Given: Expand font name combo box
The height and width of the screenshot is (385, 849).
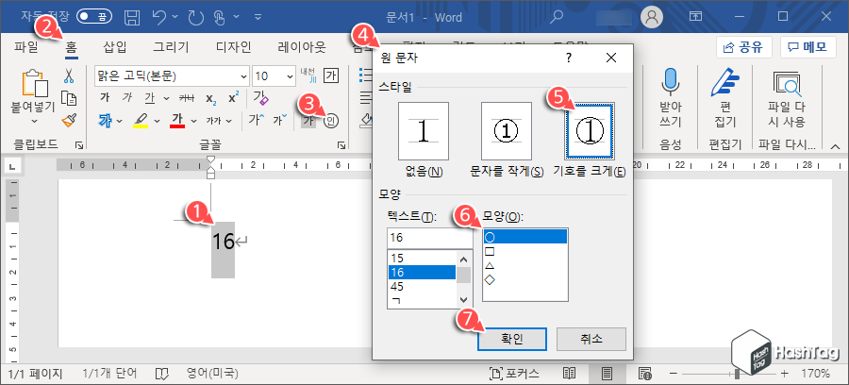Looking at the screenshot, I should coord(243,75).
